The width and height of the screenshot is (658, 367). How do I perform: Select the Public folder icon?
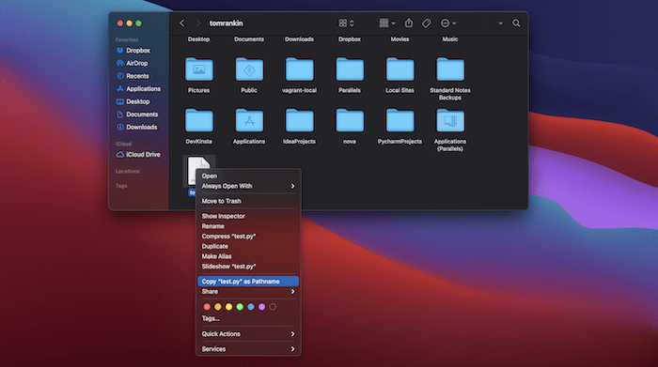pyautogui.click(x=249, y=69)
